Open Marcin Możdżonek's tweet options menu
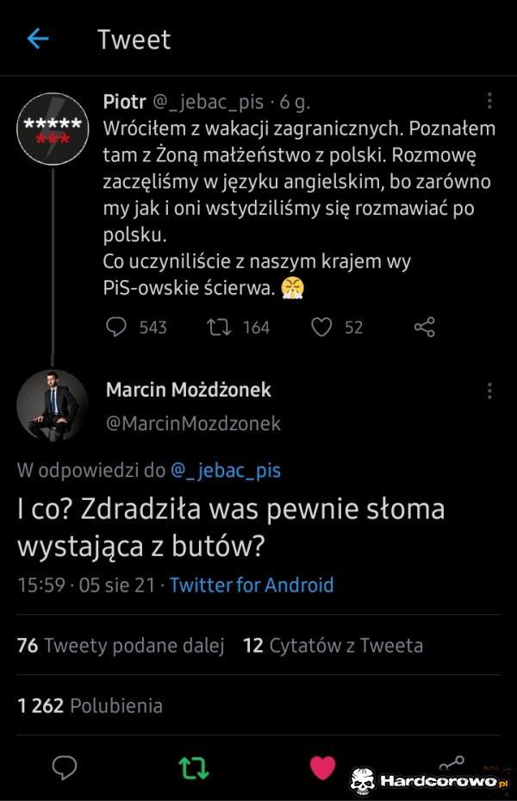The image size is (517, 801). [489, 391]
